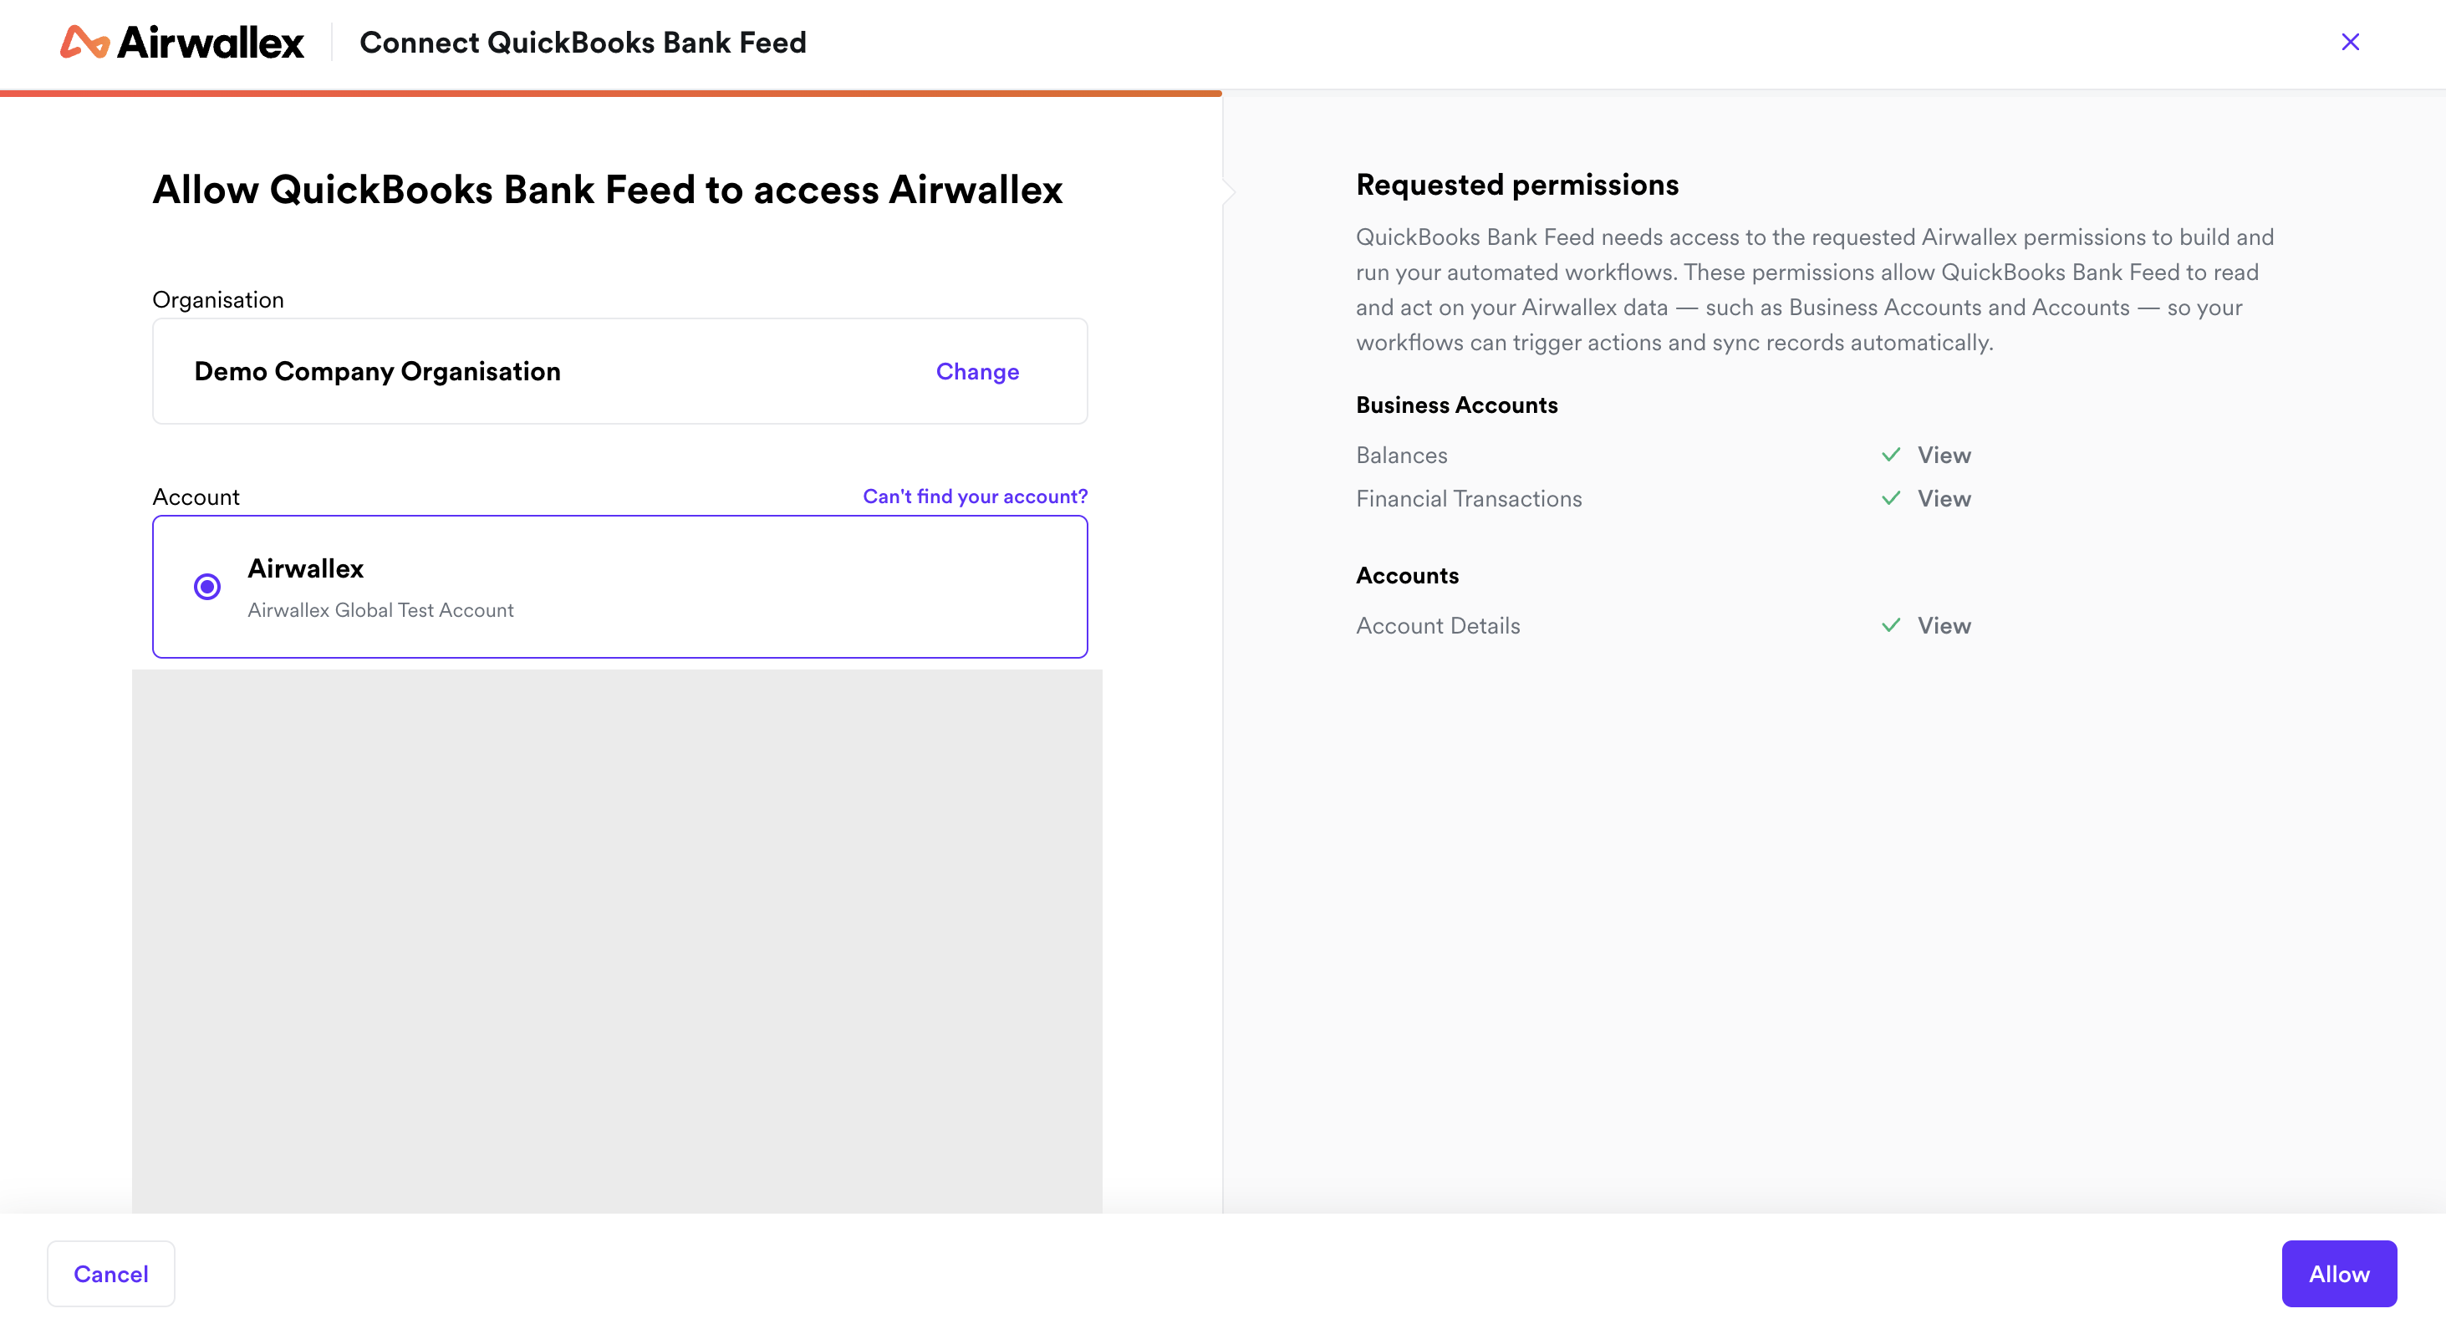Click the Requested permissions heading
2446x1334 pixels.
[1517, 184]
